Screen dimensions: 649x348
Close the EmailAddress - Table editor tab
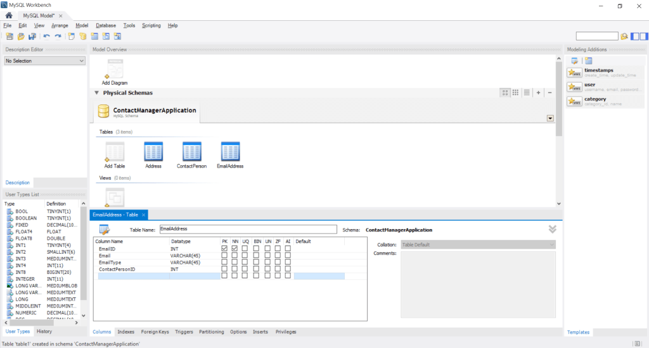point(144,215)
